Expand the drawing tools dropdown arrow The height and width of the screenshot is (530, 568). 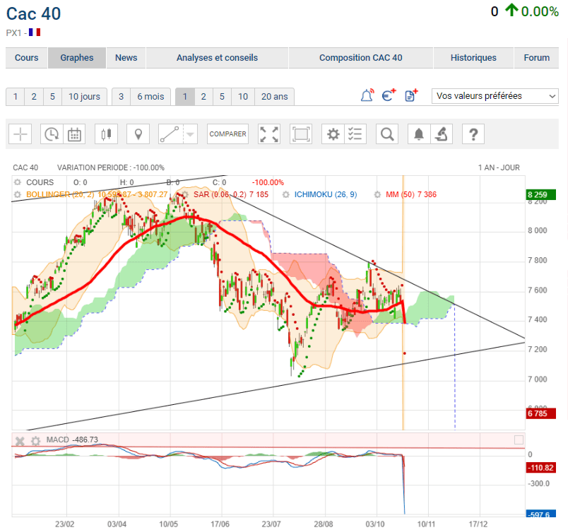pyautogui.click(x=190, y=134)
